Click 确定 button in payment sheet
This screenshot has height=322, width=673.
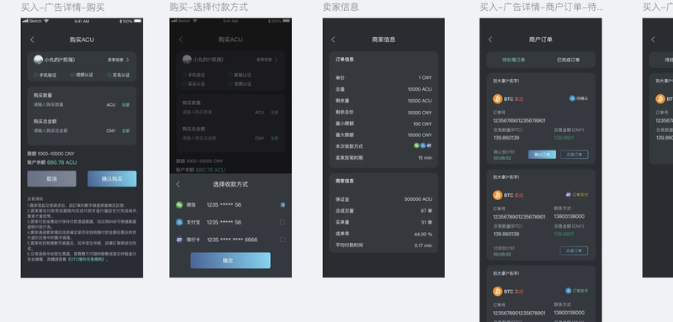click(x=231, y=261)
